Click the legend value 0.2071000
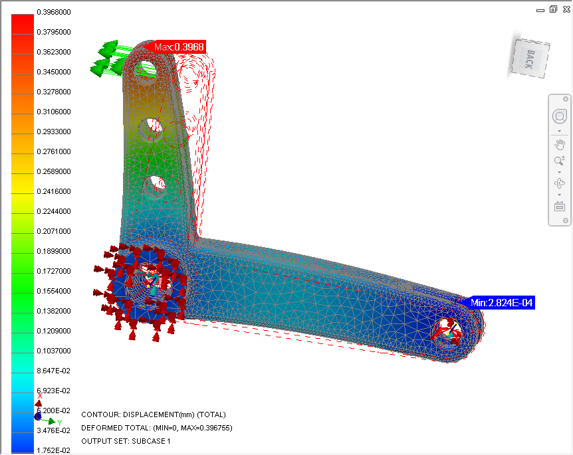Viewport: 573px width, 455px height. click(54, 232)
